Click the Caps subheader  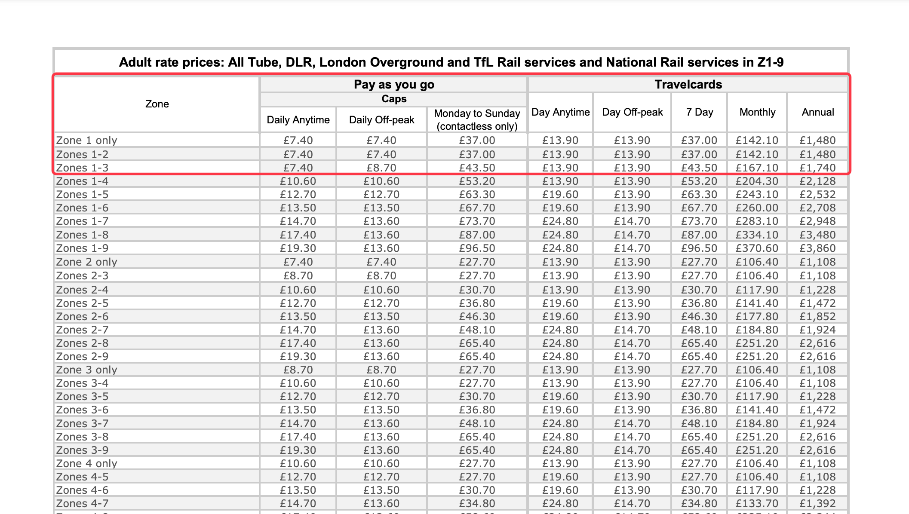pos(393,99)
